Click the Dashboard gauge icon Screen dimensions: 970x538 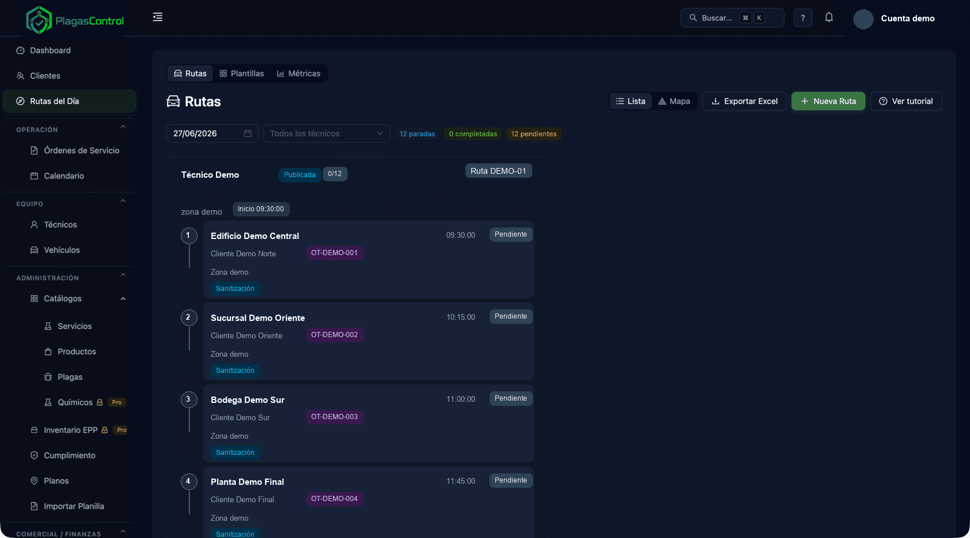[20, 50]
